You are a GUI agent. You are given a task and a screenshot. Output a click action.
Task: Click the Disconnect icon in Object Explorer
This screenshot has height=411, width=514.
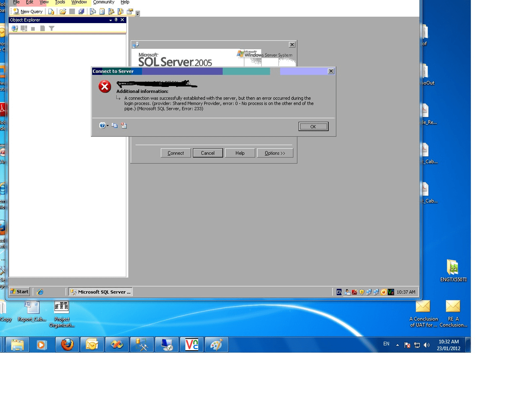pos(24,29)
